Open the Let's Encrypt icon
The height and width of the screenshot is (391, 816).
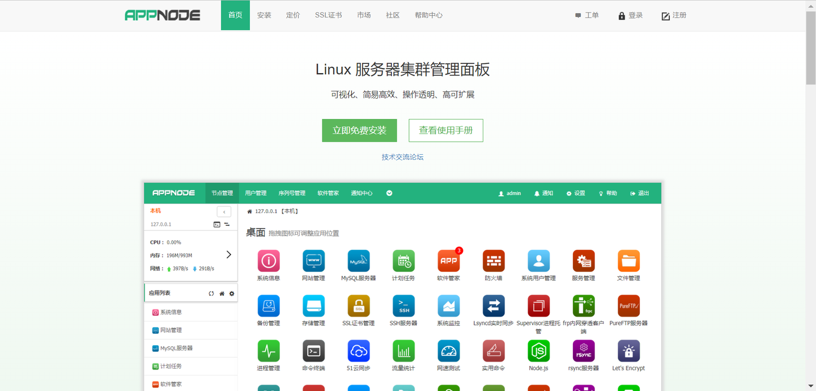[x=628, y=351]
